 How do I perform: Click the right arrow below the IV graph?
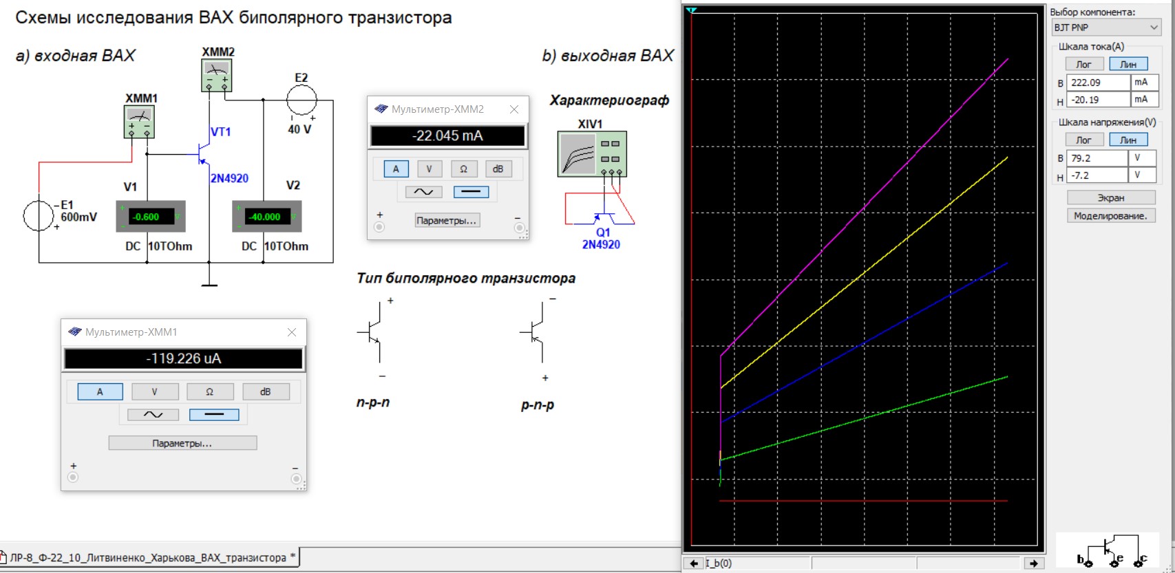coord(1033,563)
